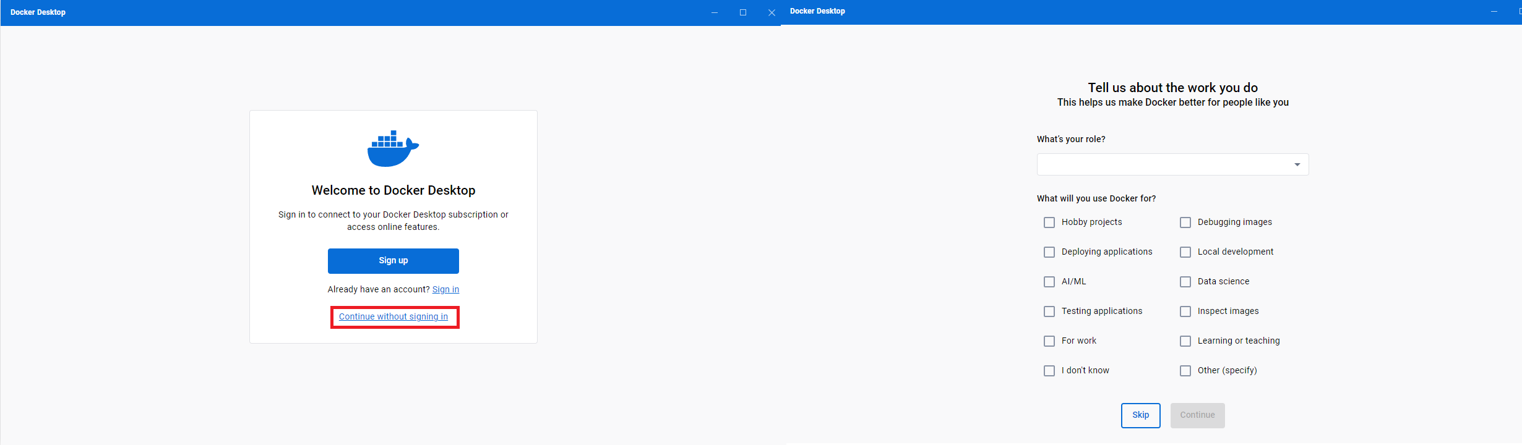
Task: Click the greyed Continue button
Action: point(1198,415)
